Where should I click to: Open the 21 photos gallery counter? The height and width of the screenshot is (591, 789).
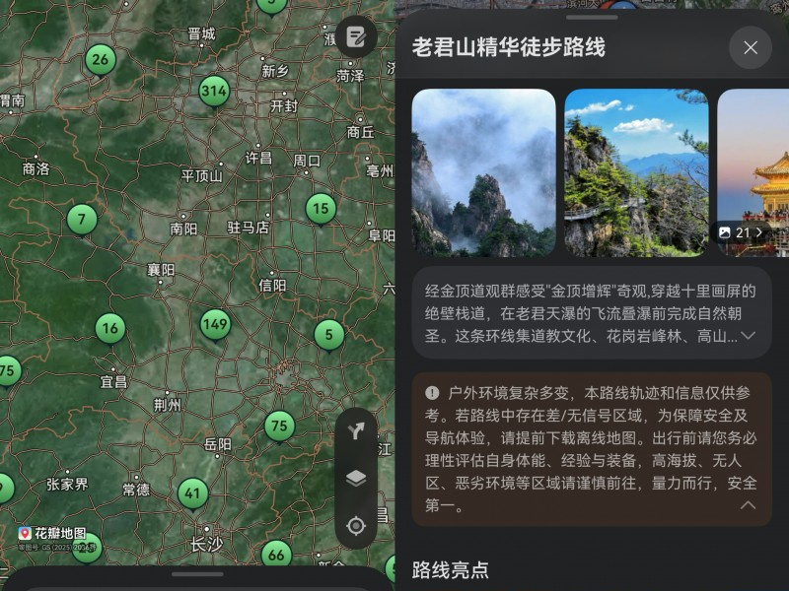point(741,232)
